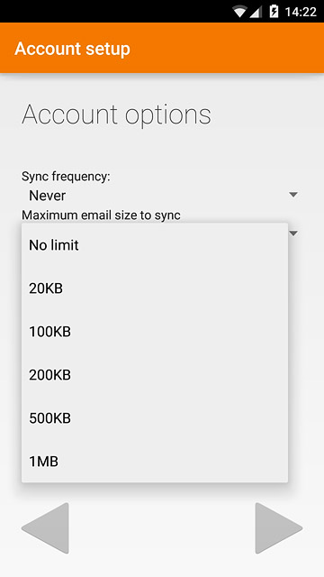This screenshot has width=324, height=577.
Task: Tap the back arrow navigation icon
Action: [x=45, y=528]
